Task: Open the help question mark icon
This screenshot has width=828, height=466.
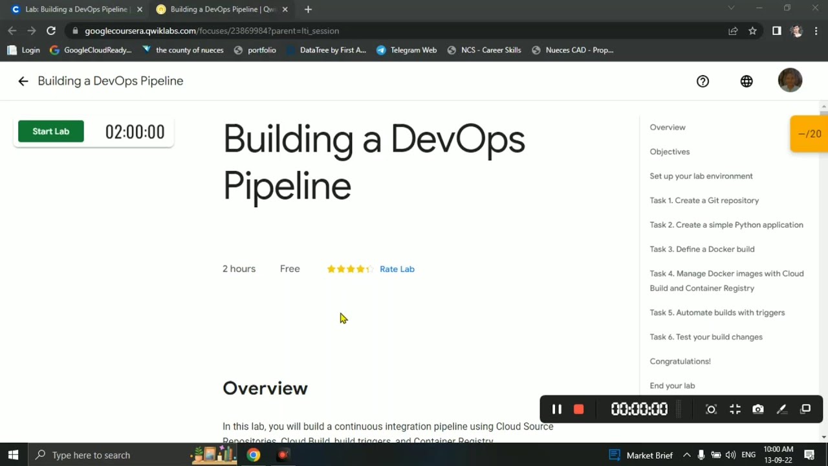Action: (x=703, y=81)
